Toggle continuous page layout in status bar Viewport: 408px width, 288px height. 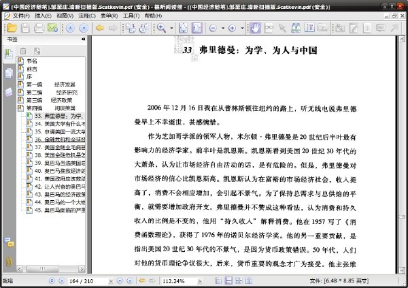pos(228,281)
